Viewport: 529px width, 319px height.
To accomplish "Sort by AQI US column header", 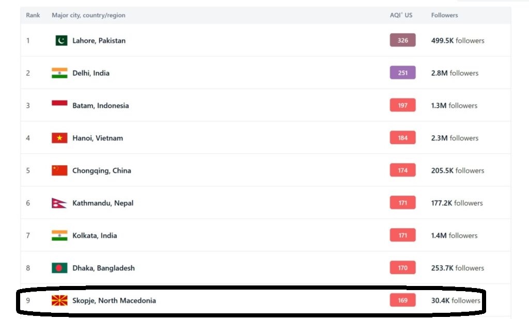I will tap(401, 15).
